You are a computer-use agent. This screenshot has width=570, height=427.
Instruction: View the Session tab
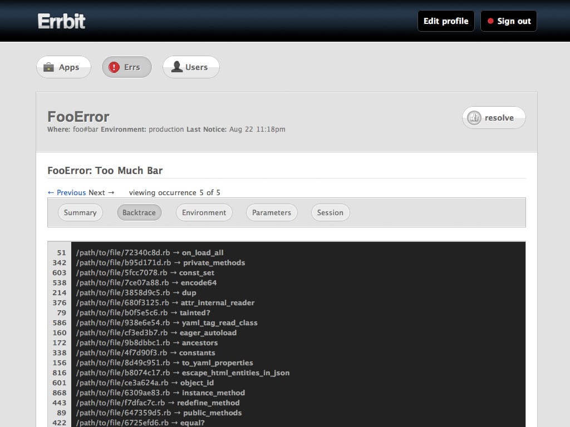pyautogui.click(x=330, y=212)
